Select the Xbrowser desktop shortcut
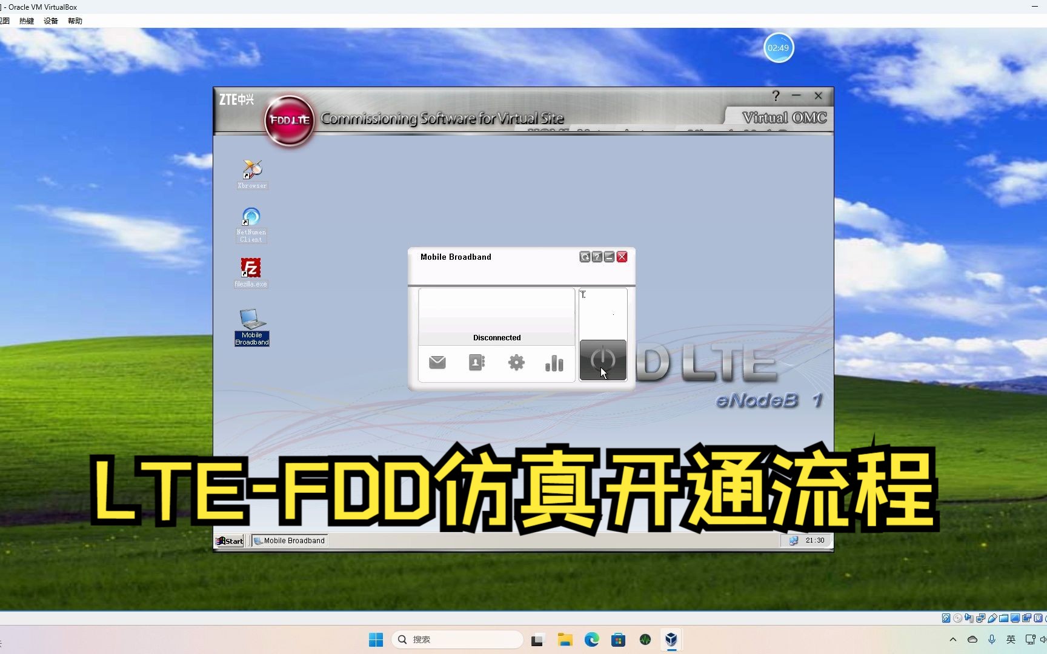The image size is (1047, 654). coord(252,174)
